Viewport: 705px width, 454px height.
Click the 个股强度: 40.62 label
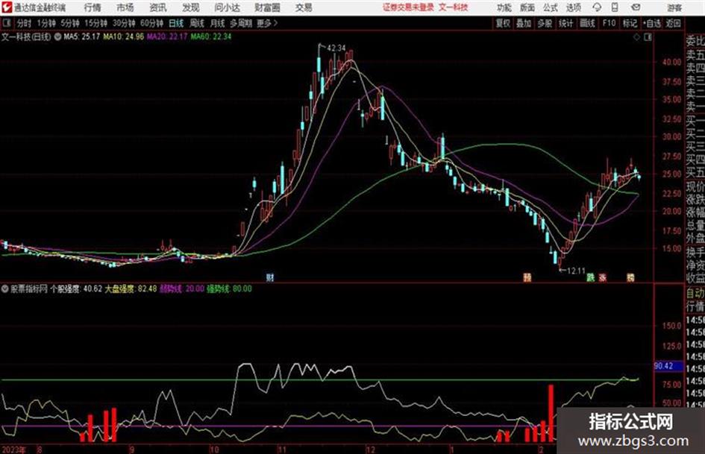pyautogui.click(x=76, y=289)
